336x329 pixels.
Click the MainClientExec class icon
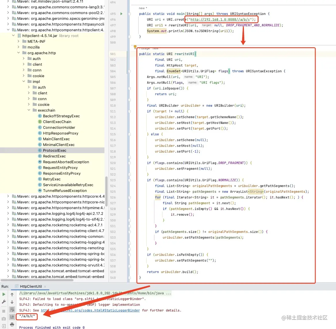click(40, 139)
